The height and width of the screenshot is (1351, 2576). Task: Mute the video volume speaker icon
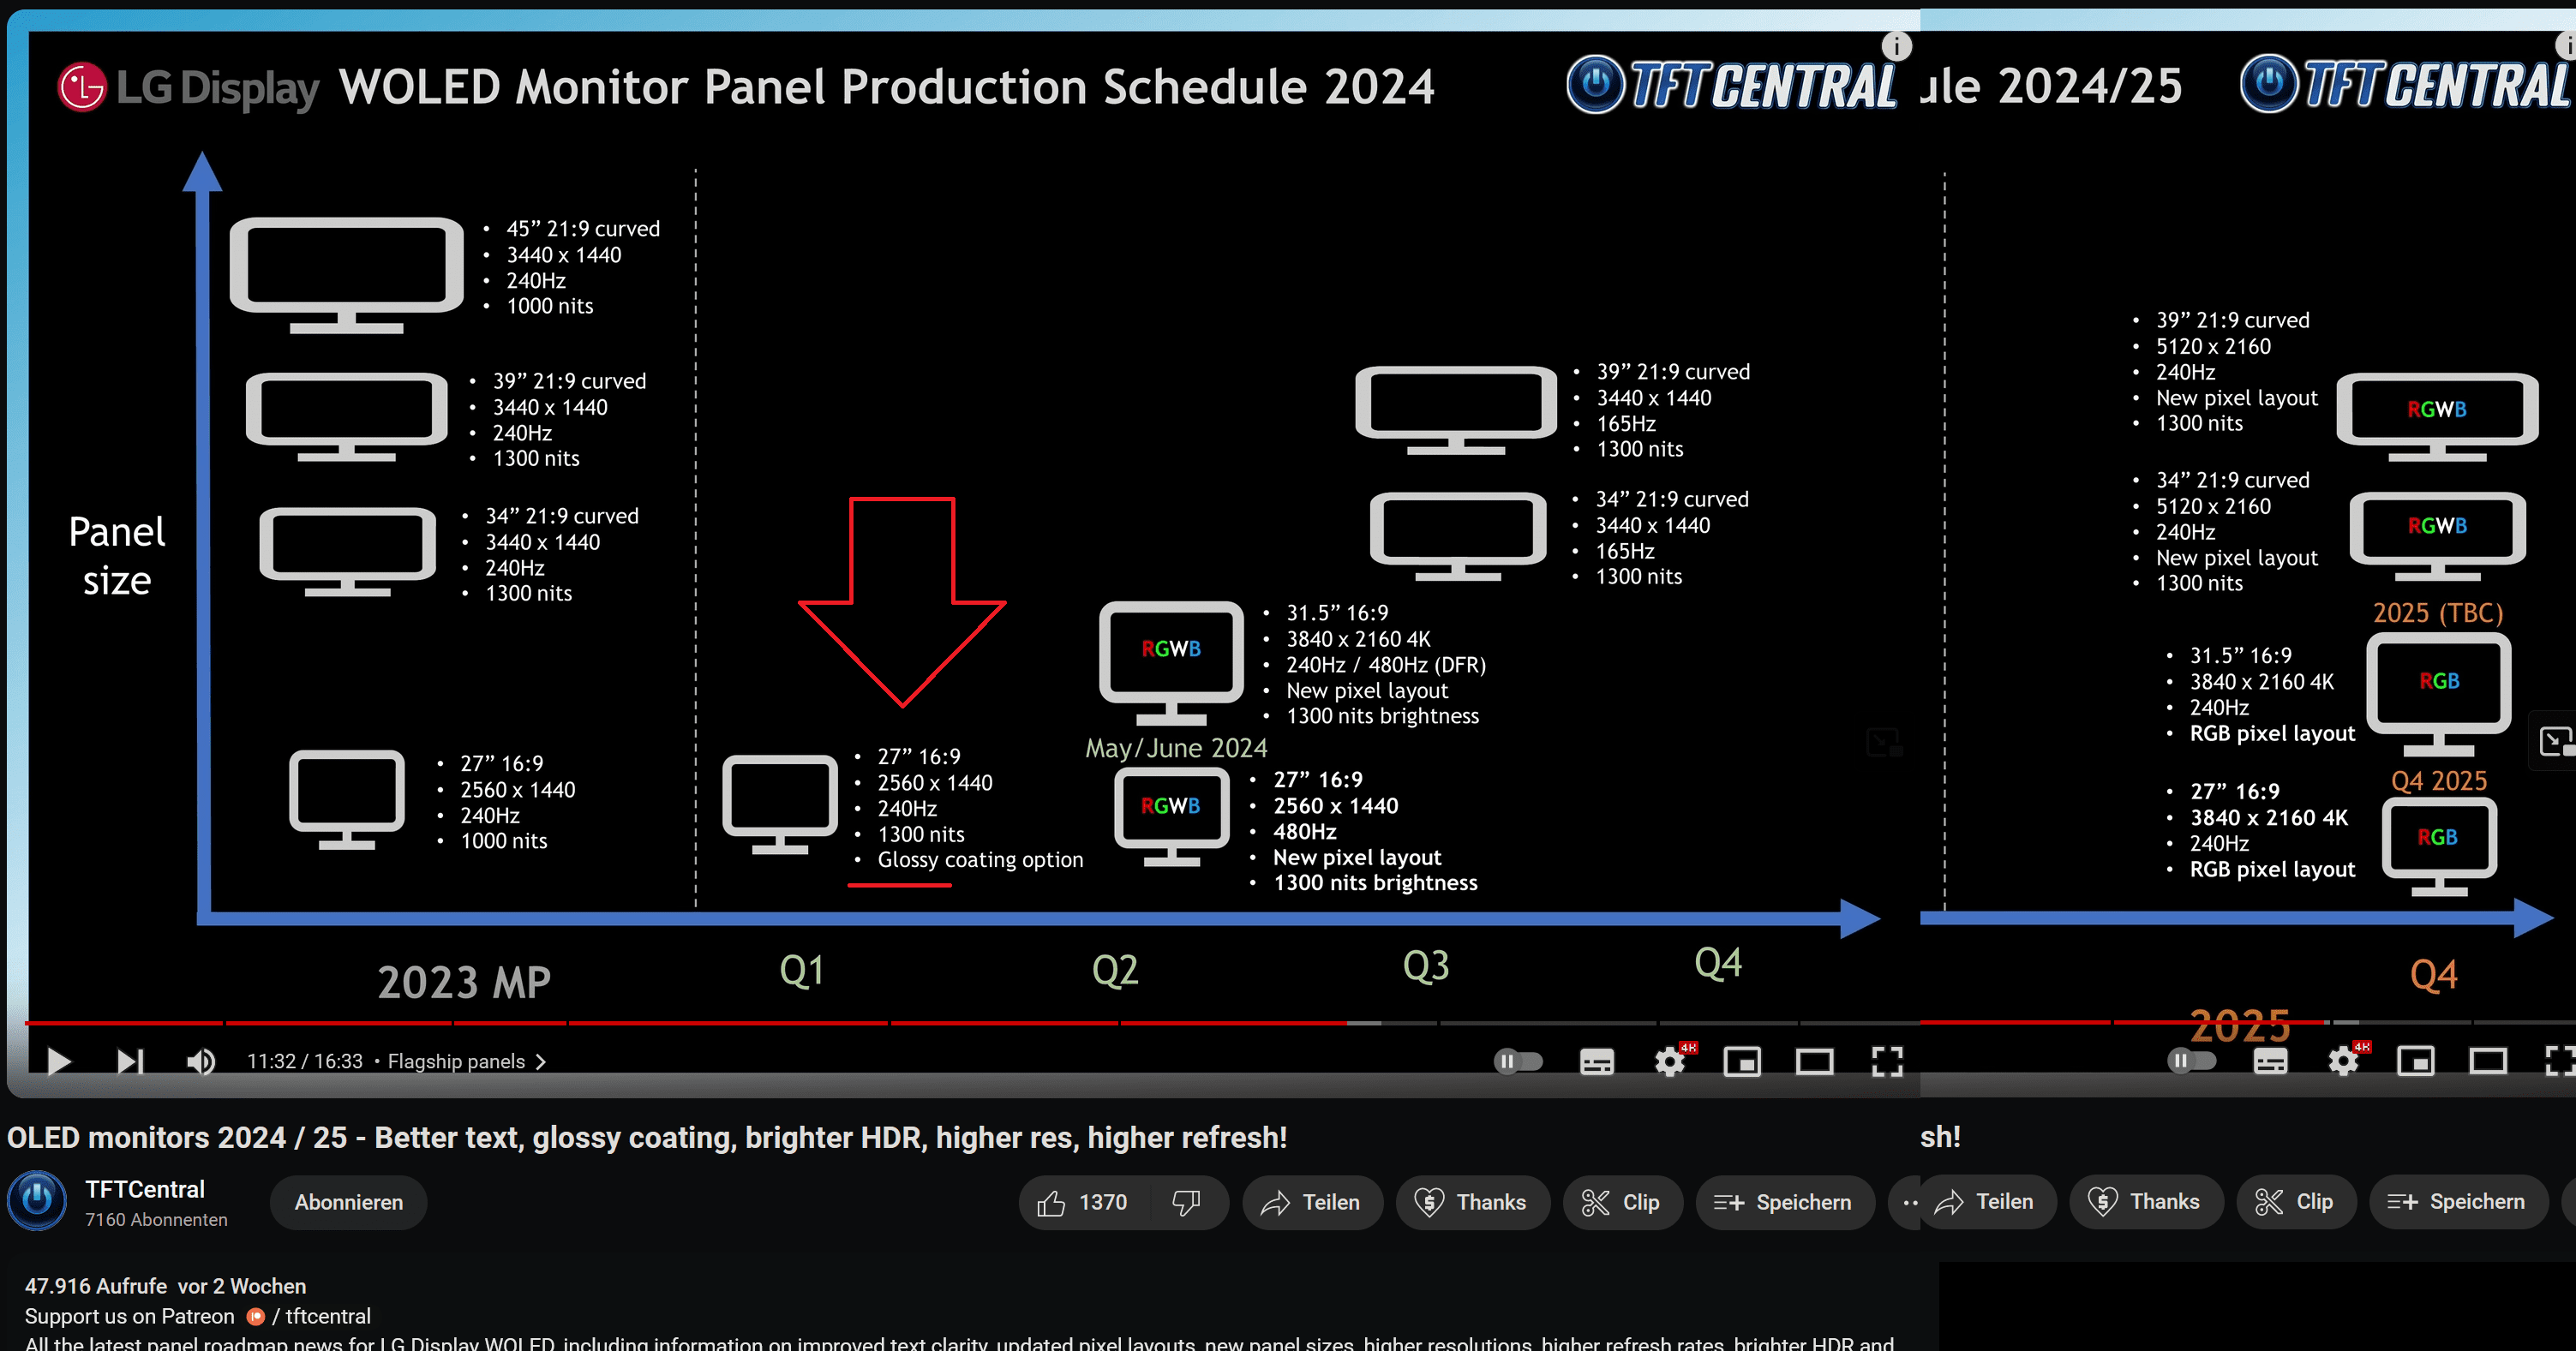click(201, 1061)
